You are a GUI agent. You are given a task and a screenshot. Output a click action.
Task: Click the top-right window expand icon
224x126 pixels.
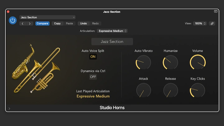pyautogui.click(x=216, y=12)
